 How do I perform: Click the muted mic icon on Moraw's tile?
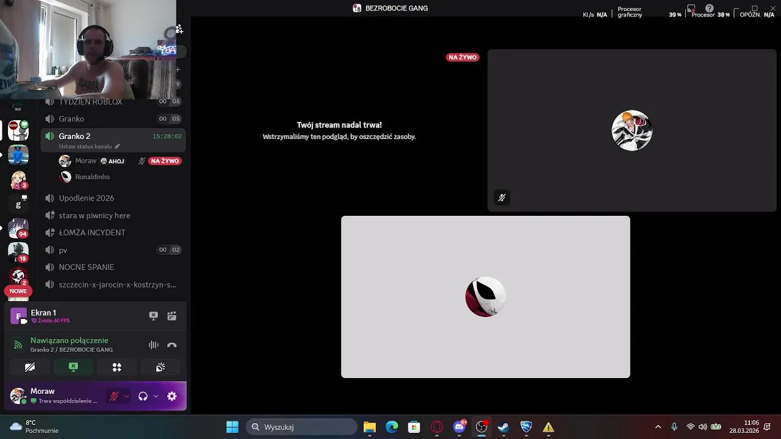pos(502,198)
